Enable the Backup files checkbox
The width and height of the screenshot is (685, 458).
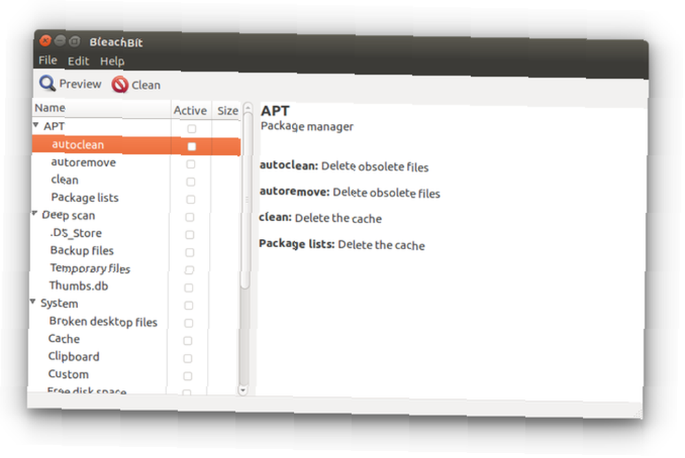pos(190,253)
